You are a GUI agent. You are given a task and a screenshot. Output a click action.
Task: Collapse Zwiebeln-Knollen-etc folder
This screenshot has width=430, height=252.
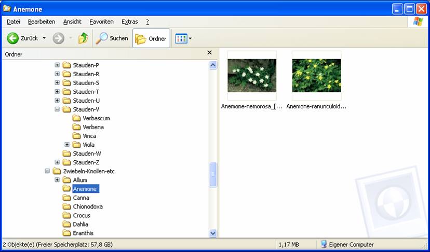[47, 171]
